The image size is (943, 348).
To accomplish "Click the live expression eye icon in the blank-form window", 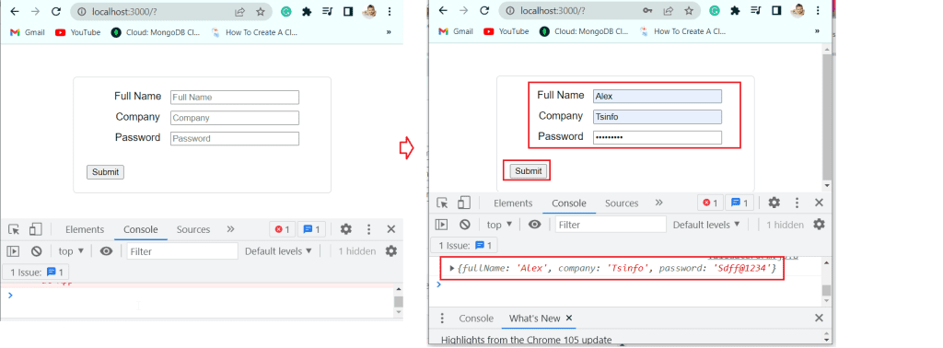I will coord(107,251).
